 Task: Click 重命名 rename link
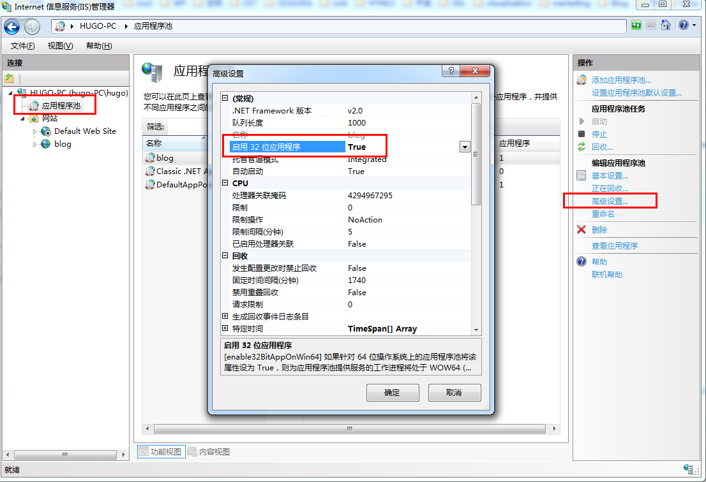tap(603, 214)
